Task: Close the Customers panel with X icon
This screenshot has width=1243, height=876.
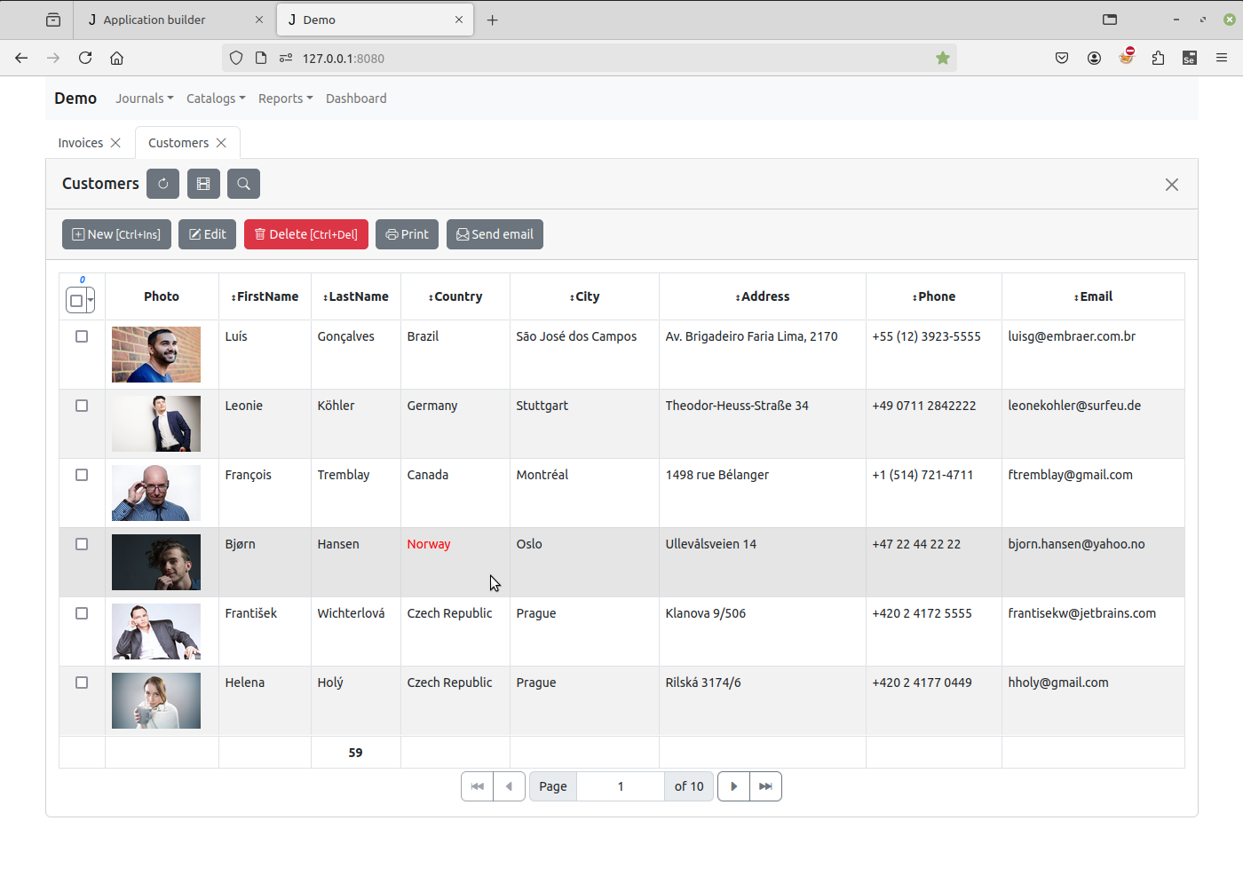Action: [1172, 185]
